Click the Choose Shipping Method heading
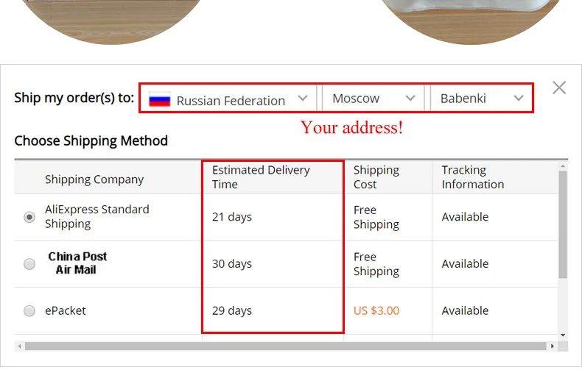Screen dimensions: 582x370 point(91,141)
